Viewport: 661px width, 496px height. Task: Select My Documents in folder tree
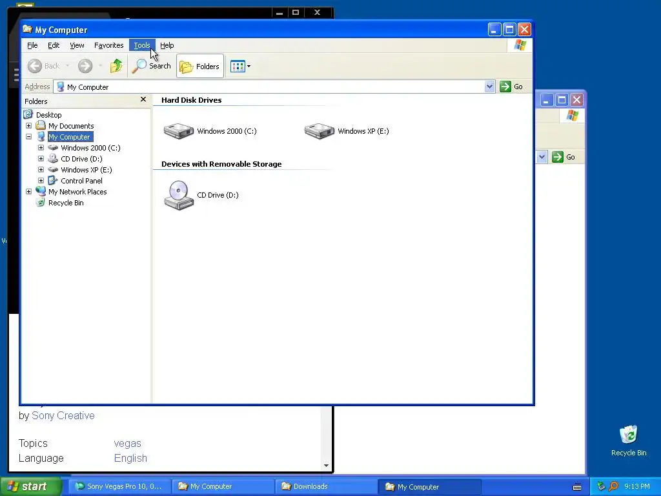(x=71, y=126)
